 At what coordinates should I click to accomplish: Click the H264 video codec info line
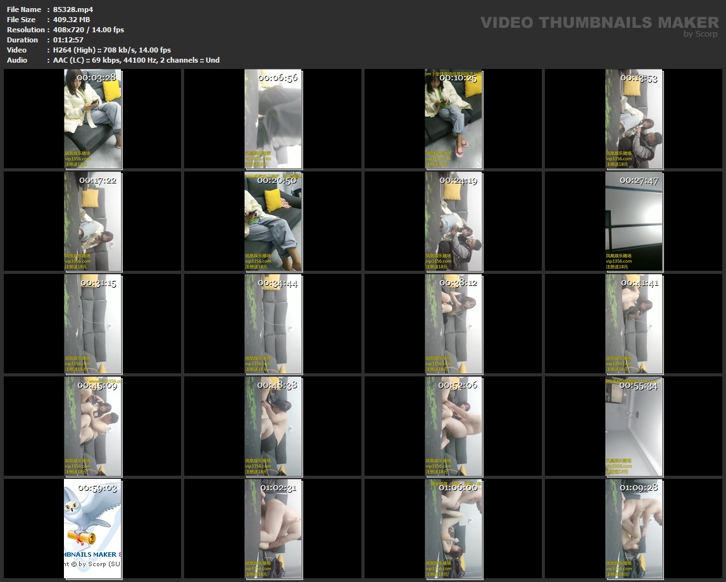pyautogui.click(x=112, y=50)
